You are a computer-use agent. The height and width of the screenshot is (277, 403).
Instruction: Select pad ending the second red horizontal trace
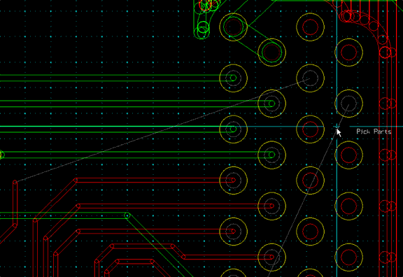(x=272, y=206)
